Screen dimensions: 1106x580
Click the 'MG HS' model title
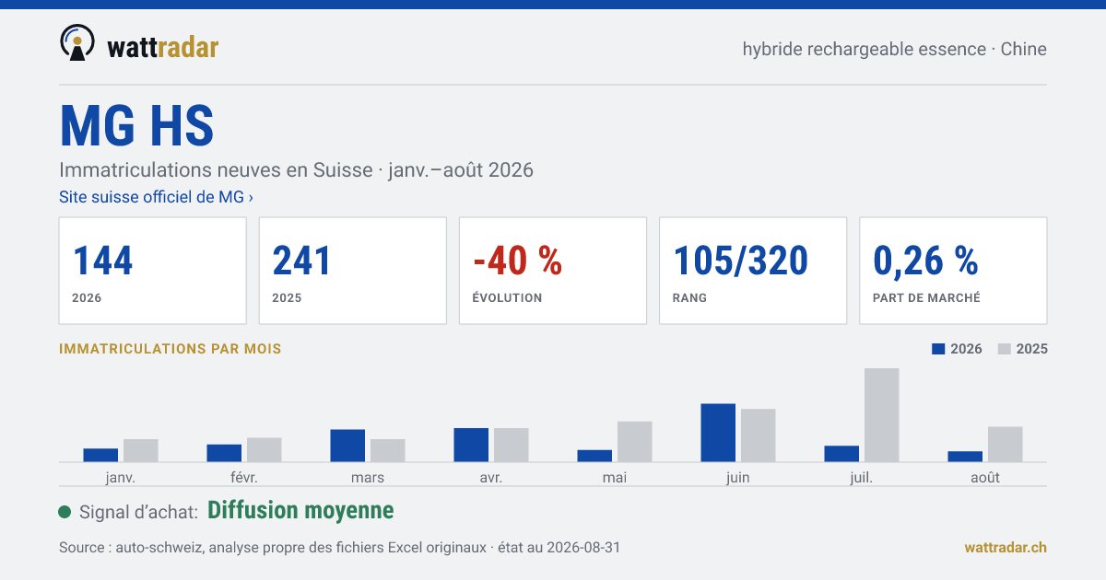tap(136, 126)
